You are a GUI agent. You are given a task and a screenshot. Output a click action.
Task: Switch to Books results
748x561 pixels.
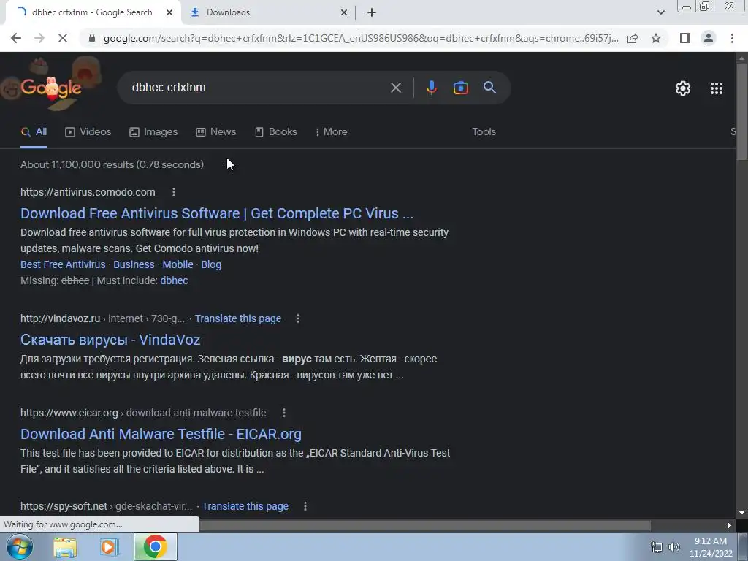[x=275, y=132]
